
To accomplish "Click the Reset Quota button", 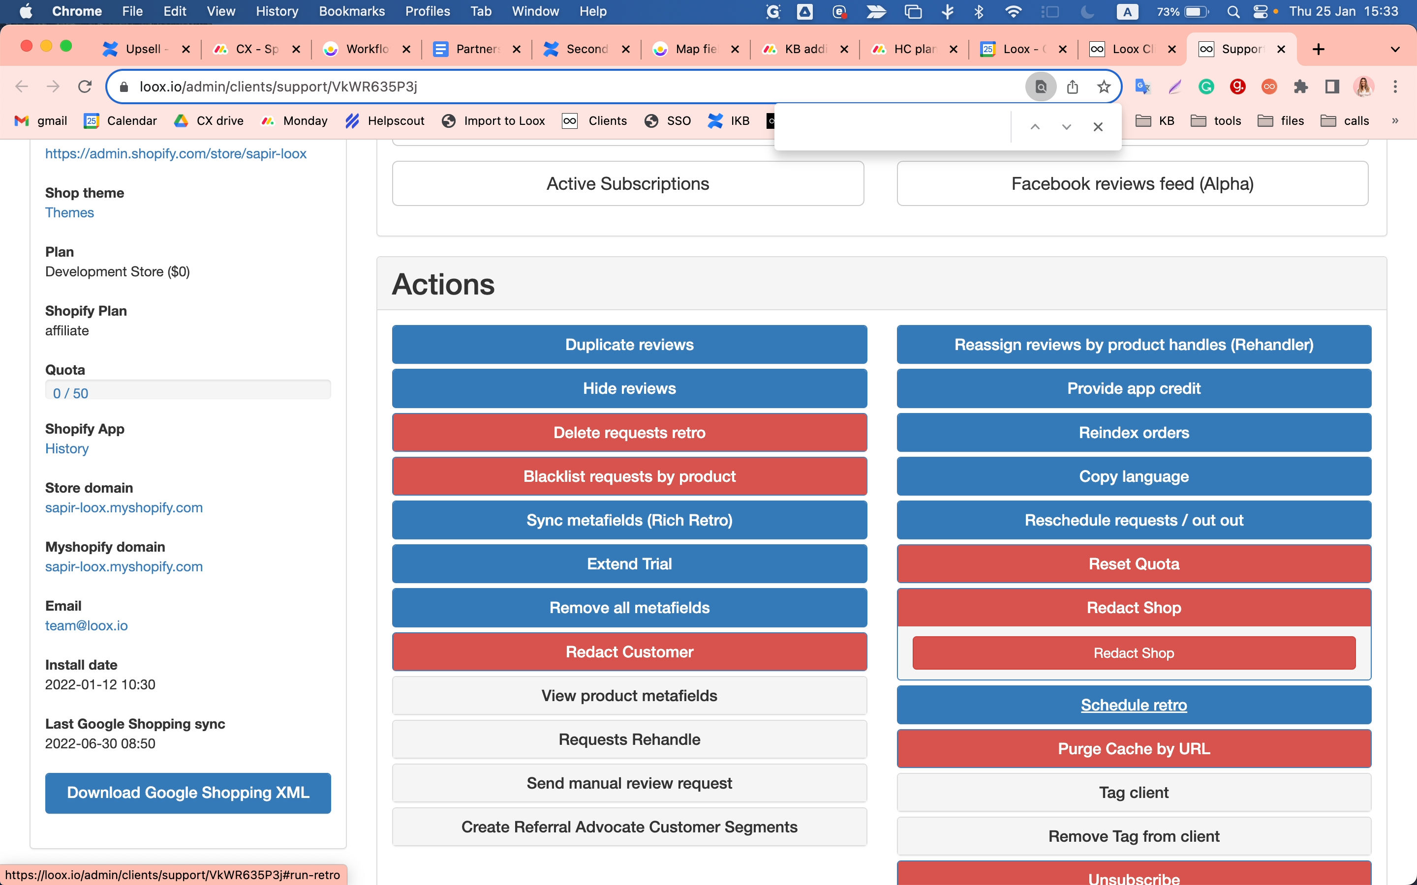I will point(1134,563).
